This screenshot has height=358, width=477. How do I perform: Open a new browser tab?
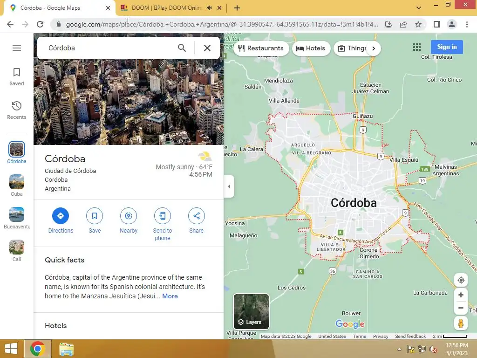(x=237, y=8)
